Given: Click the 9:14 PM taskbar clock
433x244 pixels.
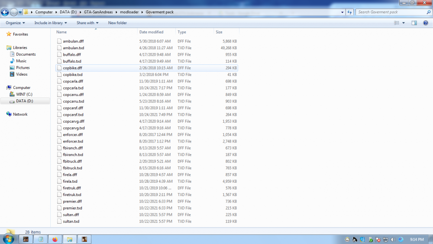Looking at the screenshot, I should click(x=417, y=240).
